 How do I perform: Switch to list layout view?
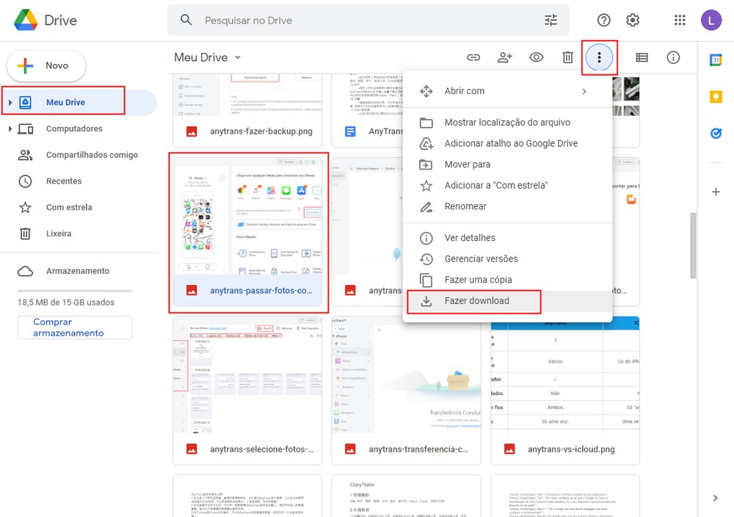pyautogui.click(x=642, y=57)
